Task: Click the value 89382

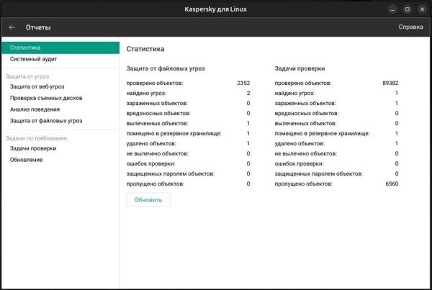Action: (390, 83)
